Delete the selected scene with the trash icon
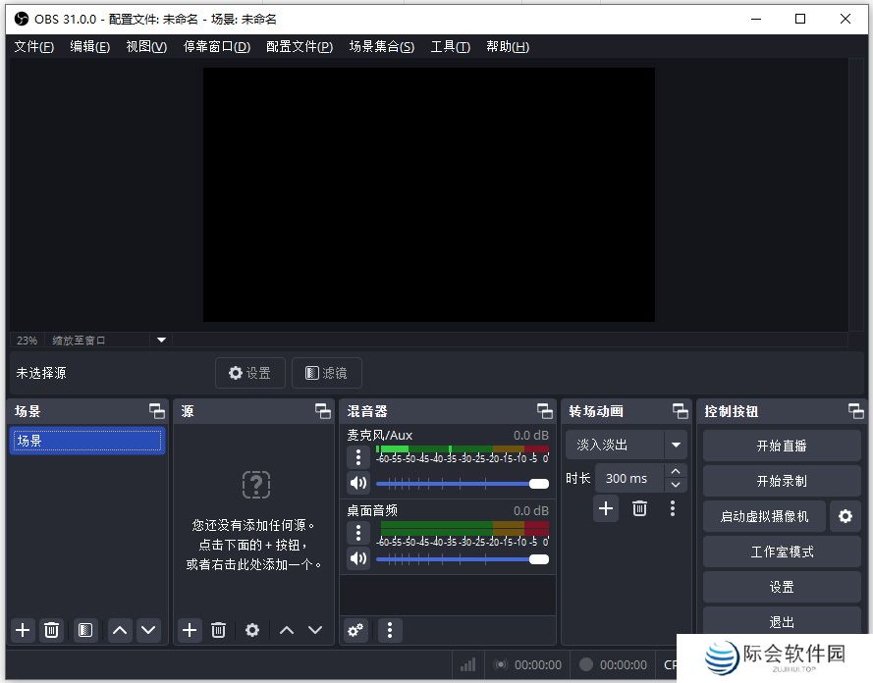The height and width of the screenshot is (683, 873). (51, 630)
